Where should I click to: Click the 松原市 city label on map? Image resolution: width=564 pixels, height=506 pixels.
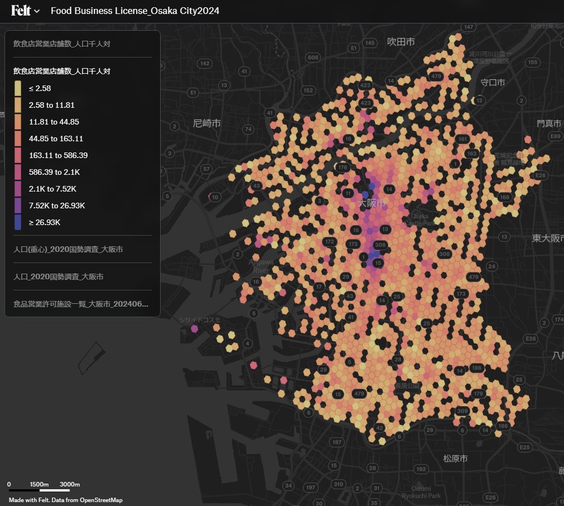(x=455, y=459)
